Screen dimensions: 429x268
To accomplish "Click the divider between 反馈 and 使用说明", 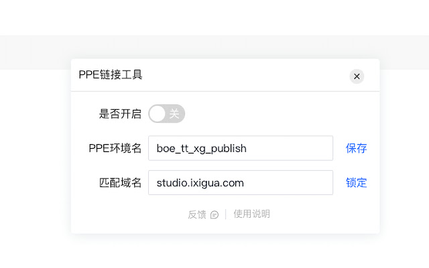I will coord(226,214).
